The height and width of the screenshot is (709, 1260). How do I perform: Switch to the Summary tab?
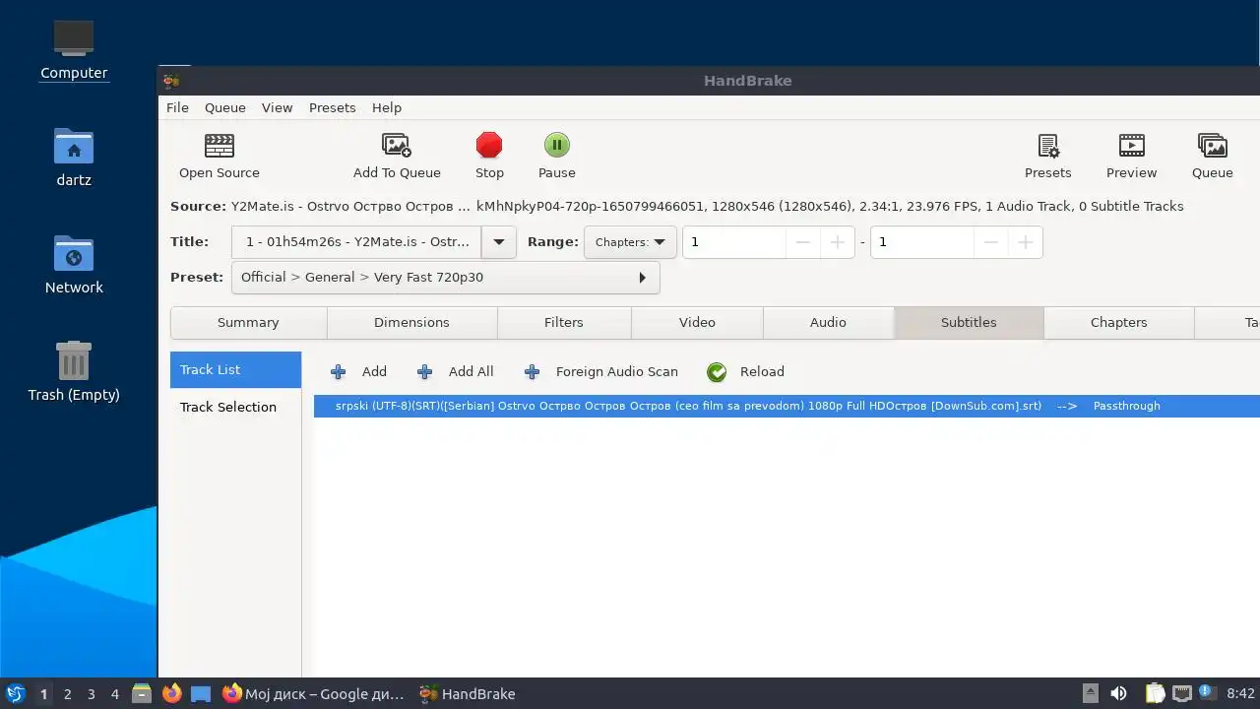click(x=248, y=323)
